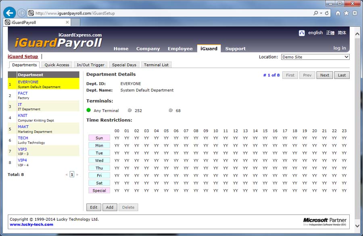Click the Prev record button
The height and width of the screenshot is (236, 363).
pyautogui.click(x=307, y=75)
